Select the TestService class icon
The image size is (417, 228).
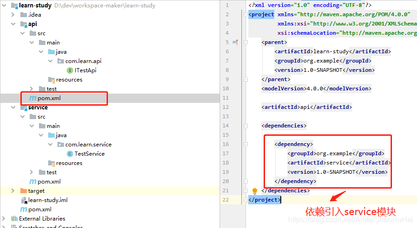click(x=69, y=154)
